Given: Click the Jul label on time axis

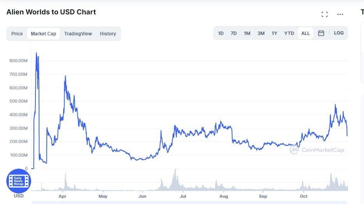Looking at the screenshot, I should pos(183,196).
